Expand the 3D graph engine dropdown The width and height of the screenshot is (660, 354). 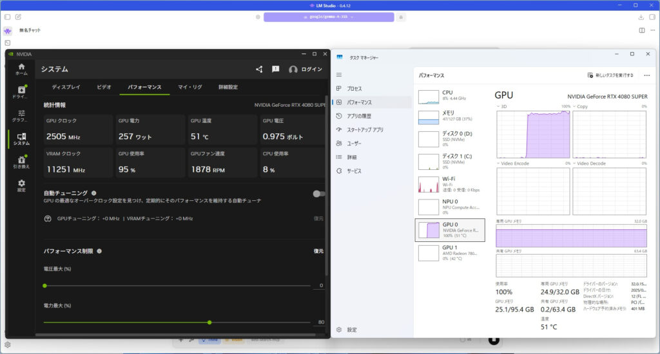click(x=500, y=106)
